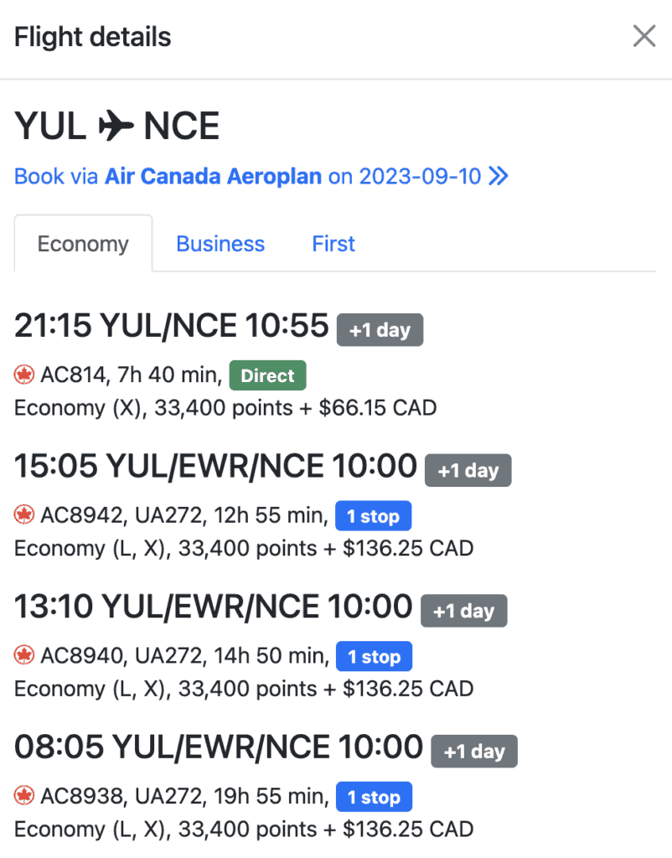Click the 1 stop badge for AC8938
The width and height of the screenshot is (672, 858).
374,798
